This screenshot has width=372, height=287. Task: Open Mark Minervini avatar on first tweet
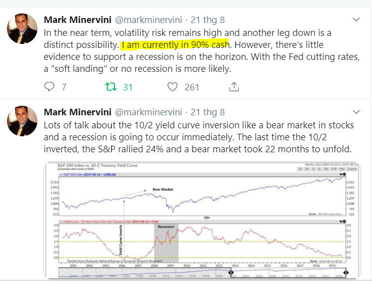pos(22,28)
